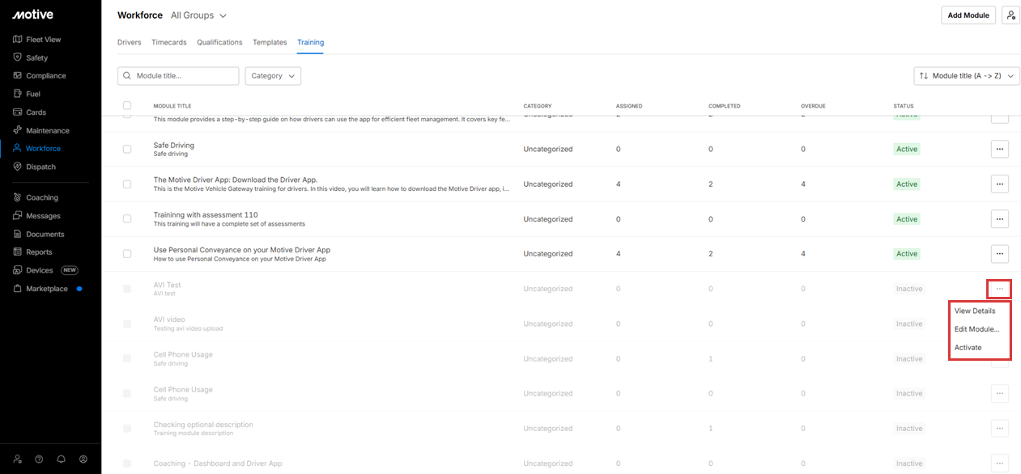Open Maintenance in left navigation
This screenshot has width=1021, height=474.
[47, 130]
